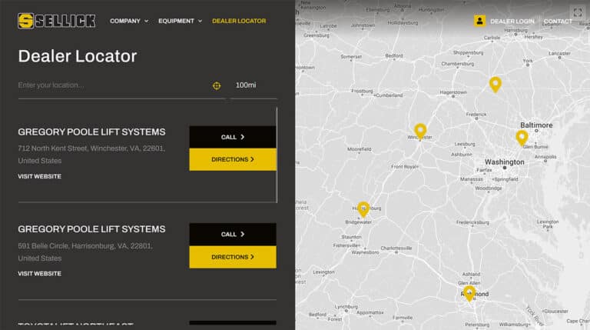
Task: Visit website of the Winchester dealer
Action: tap(40, 176)
